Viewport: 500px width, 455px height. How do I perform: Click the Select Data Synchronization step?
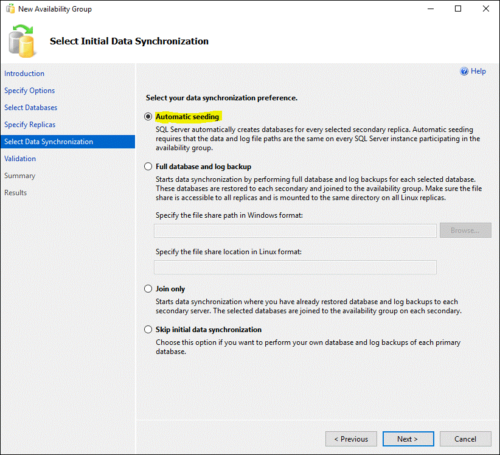[49, 142]
